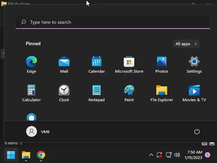Click the Pinned section heading
Viewport: 217px width, 163px height.
click(33, 43)
